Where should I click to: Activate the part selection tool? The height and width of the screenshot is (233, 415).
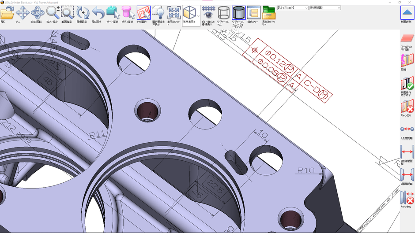(113, 14)
